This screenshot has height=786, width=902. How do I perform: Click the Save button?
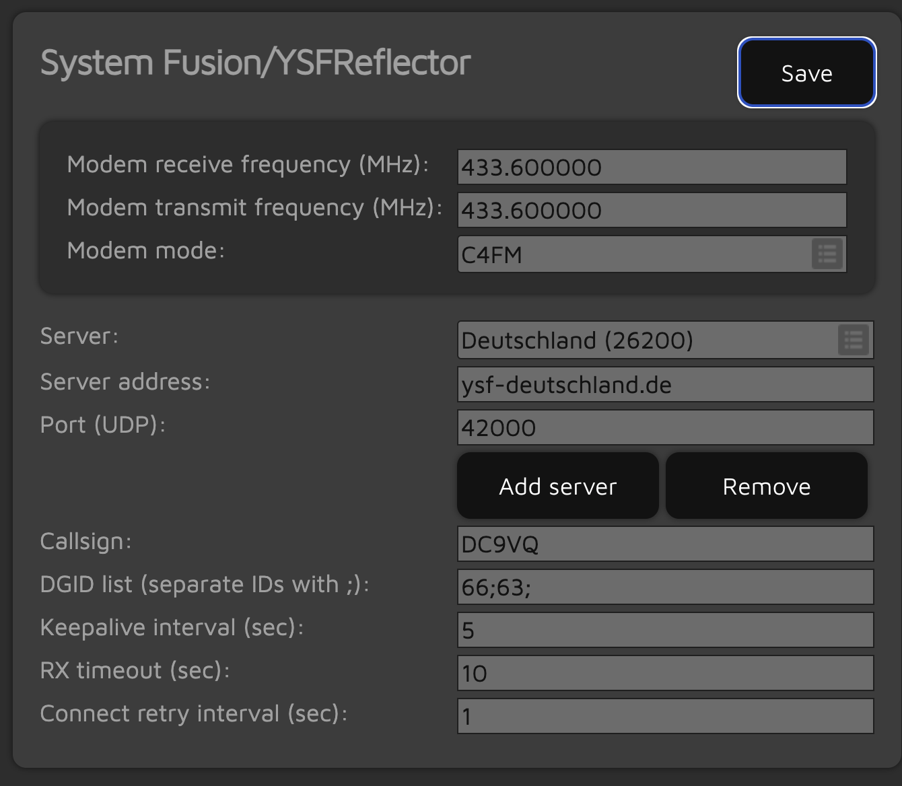807,73
